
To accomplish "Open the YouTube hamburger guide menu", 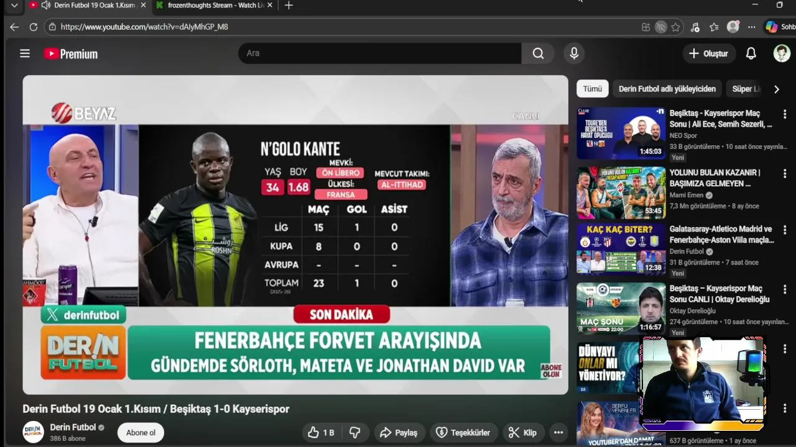I will click(25, 53).
